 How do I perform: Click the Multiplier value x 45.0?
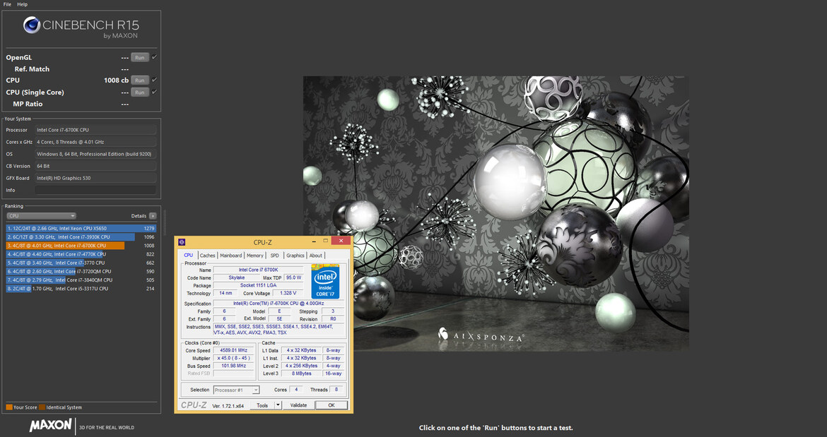(234, 358)
